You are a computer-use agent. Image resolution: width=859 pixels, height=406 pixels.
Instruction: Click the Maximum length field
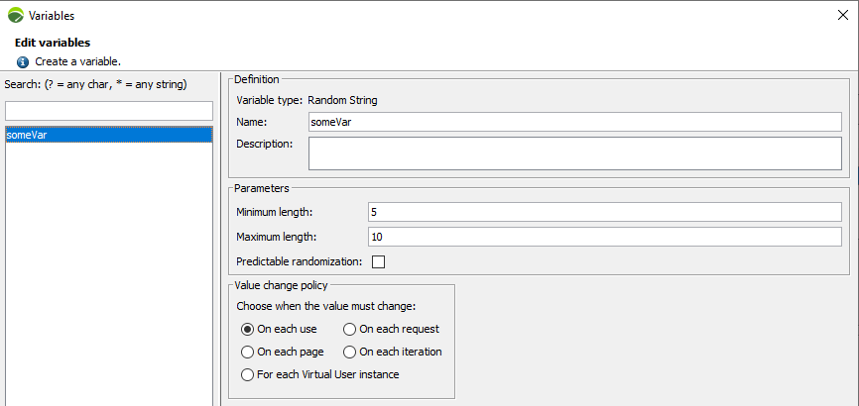tap(604, 237)
